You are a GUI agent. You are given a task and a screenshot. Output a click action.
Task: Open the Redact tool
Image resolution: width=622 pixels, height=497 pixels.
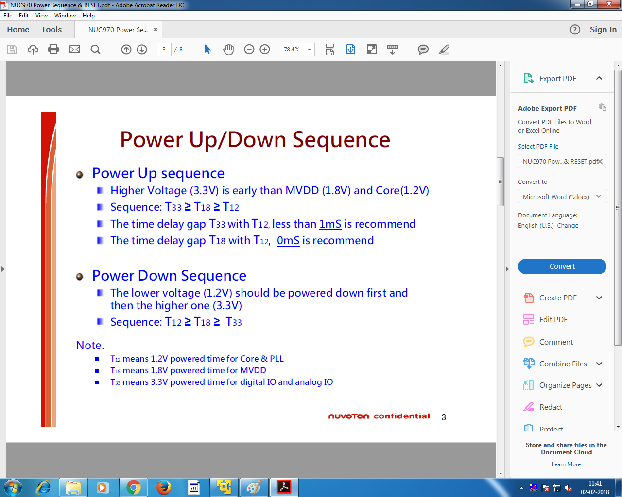(551, 407)
